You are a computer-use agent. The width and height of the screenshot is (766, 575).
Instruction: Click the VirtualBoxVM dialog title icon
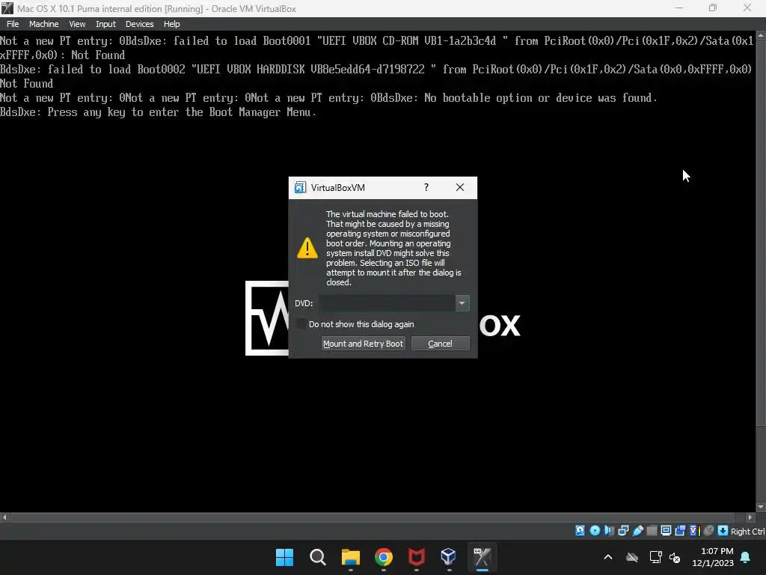(x=300, y=188)
